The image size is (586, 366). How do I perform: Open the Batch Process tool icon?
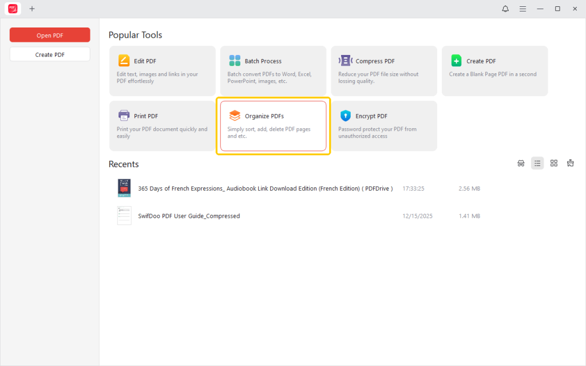235,61
